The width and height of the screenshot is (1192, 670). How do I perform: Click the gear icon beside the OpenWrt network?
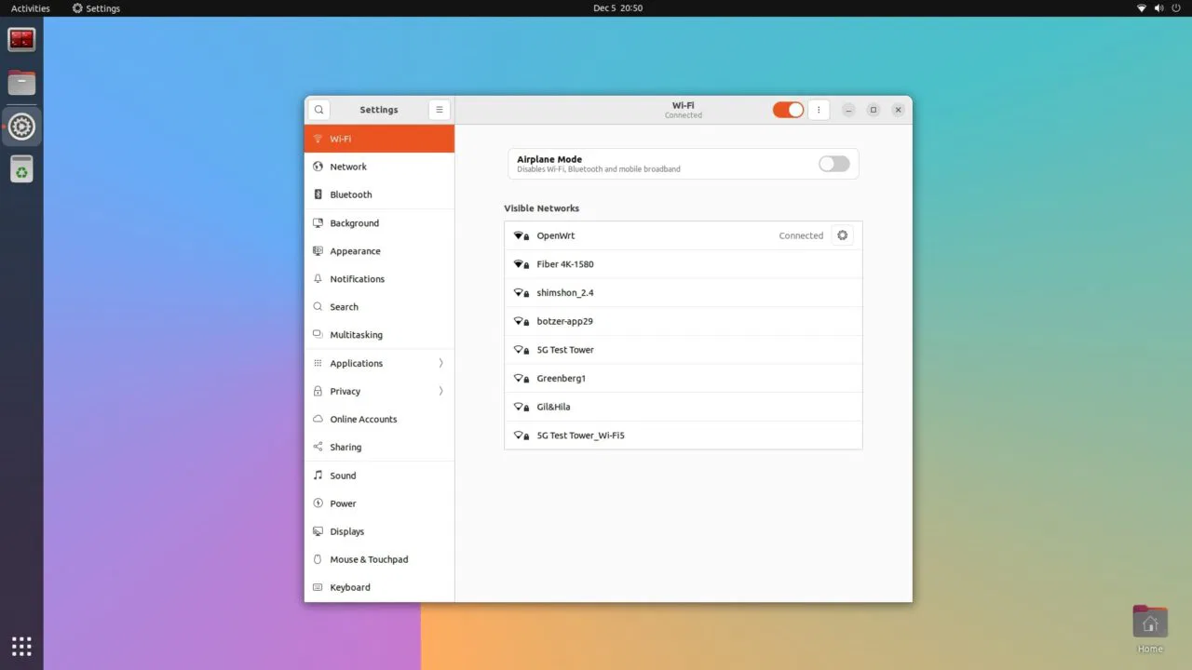click(842, 234)
